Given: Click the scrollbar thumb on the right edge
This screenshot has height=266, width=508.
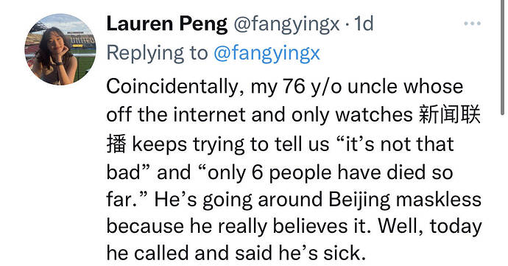Looking at the screenshot, I should (x=503, y=57).
